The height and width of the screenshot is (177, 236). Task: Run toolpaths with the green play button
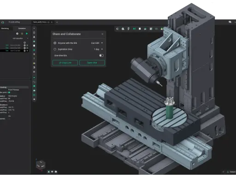click(27, 34)
